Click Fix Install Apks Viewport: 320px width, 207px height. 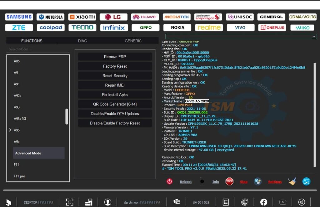(115, 95)
